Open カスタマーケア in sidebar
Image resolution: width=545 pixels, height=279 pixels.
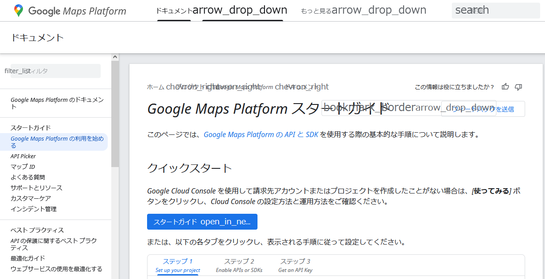point(31,198)
